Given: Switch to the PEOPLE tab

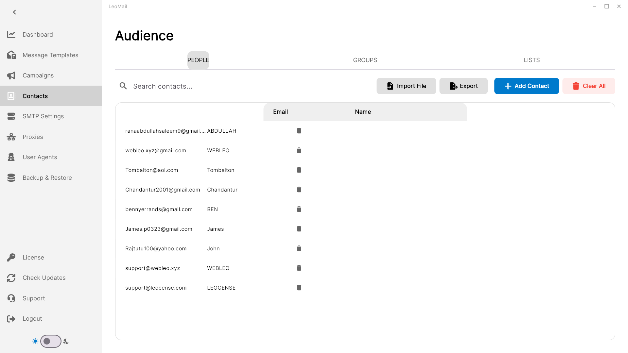Looking at the screenshot, I should tap(198, 60).
